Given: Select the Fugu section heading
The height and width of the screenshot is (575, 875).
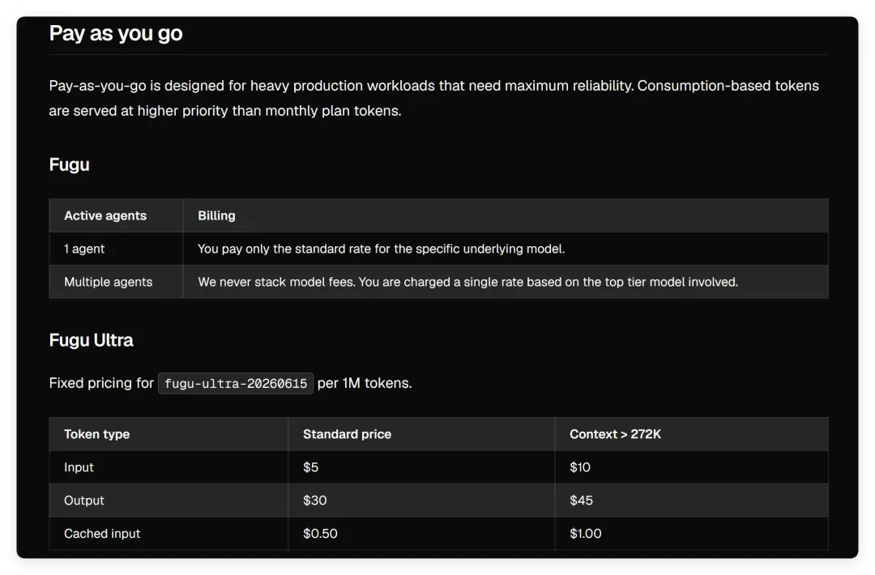Looking at the screenshot, I should click(69, 164).
